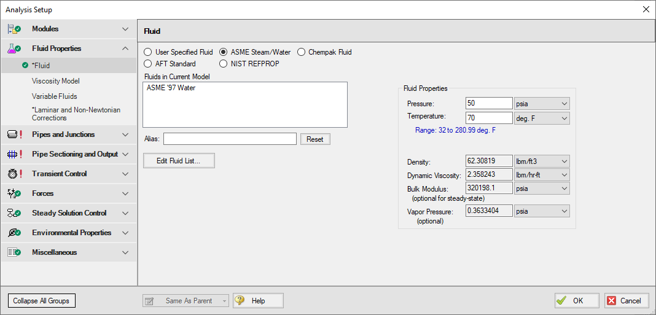Click the Environmental Properties icon
Screen dimensions: 656x315
15,233
